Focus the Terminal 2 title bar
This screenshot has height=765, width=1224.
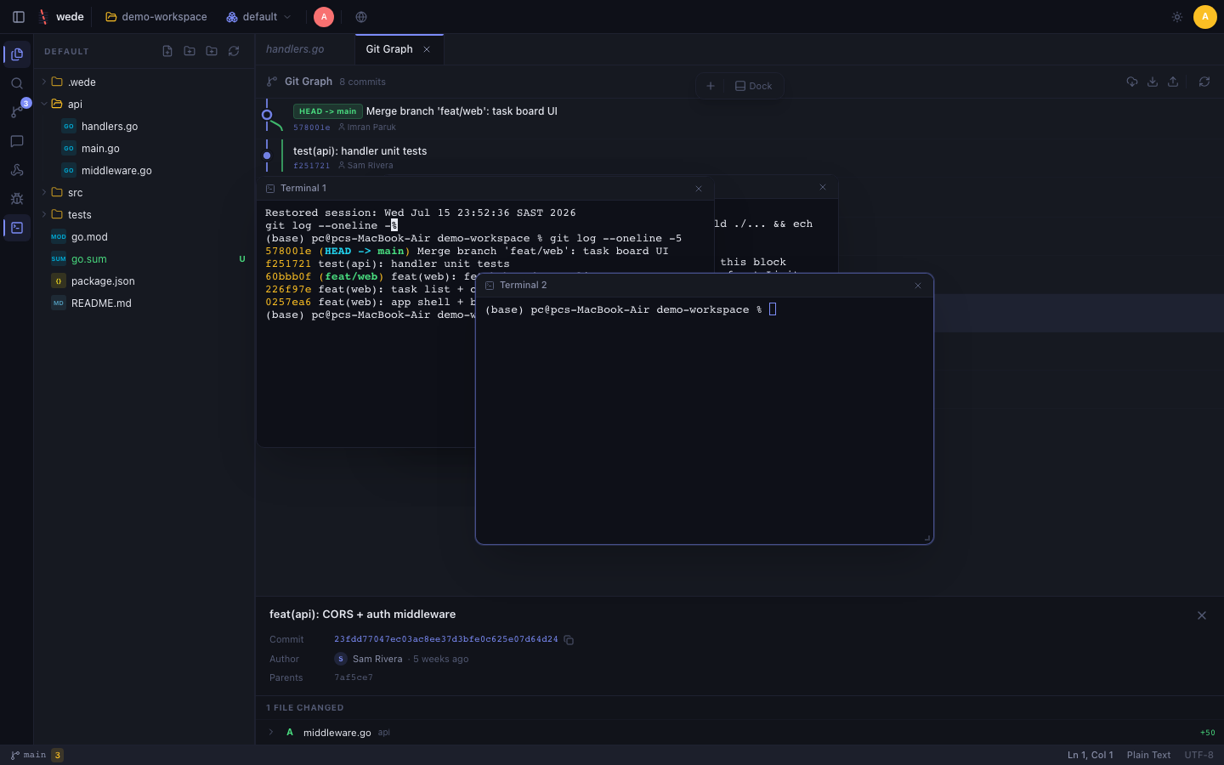point(705,286)
